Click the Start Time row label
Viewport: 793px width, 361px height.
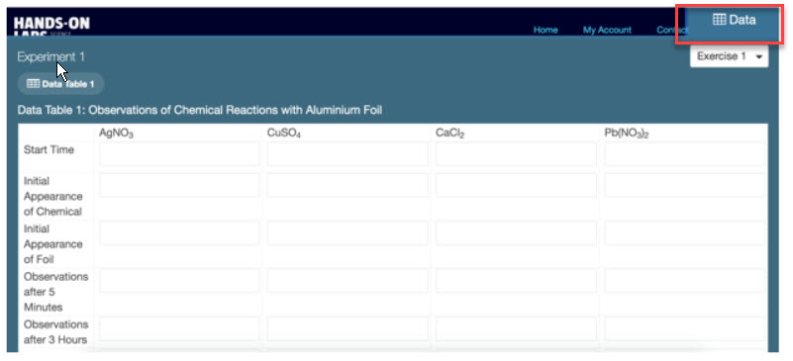coord(49,150)
